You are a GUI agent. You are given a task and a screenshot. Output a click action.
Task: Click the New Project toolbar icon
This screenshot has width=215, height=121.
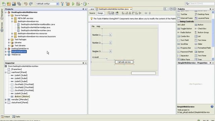click(9, 4)
